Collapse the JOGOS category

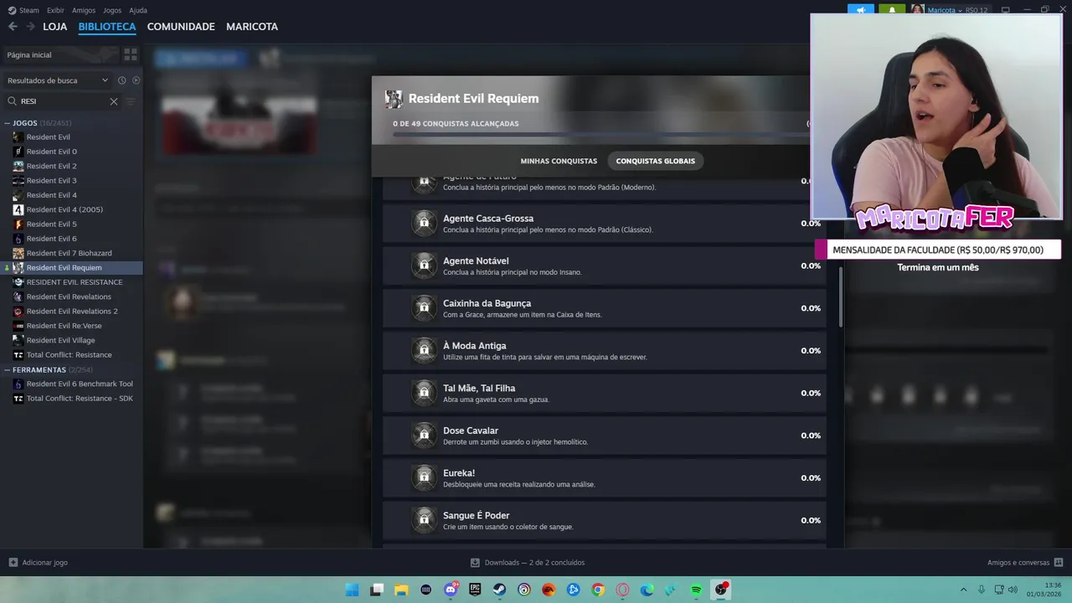point(8,123)
